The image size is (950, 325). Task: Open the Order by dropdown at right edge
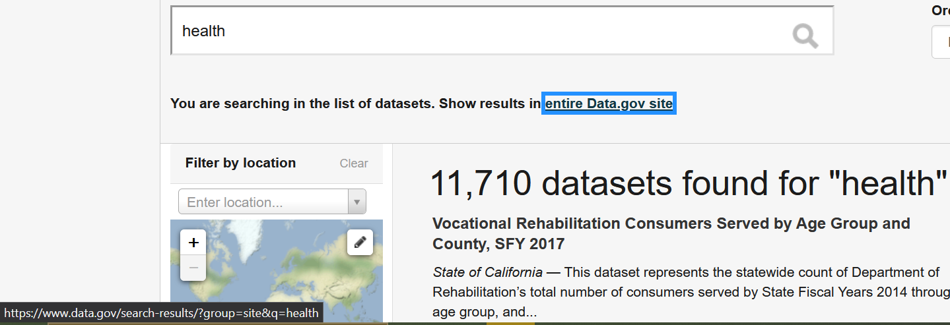point(941,42)
